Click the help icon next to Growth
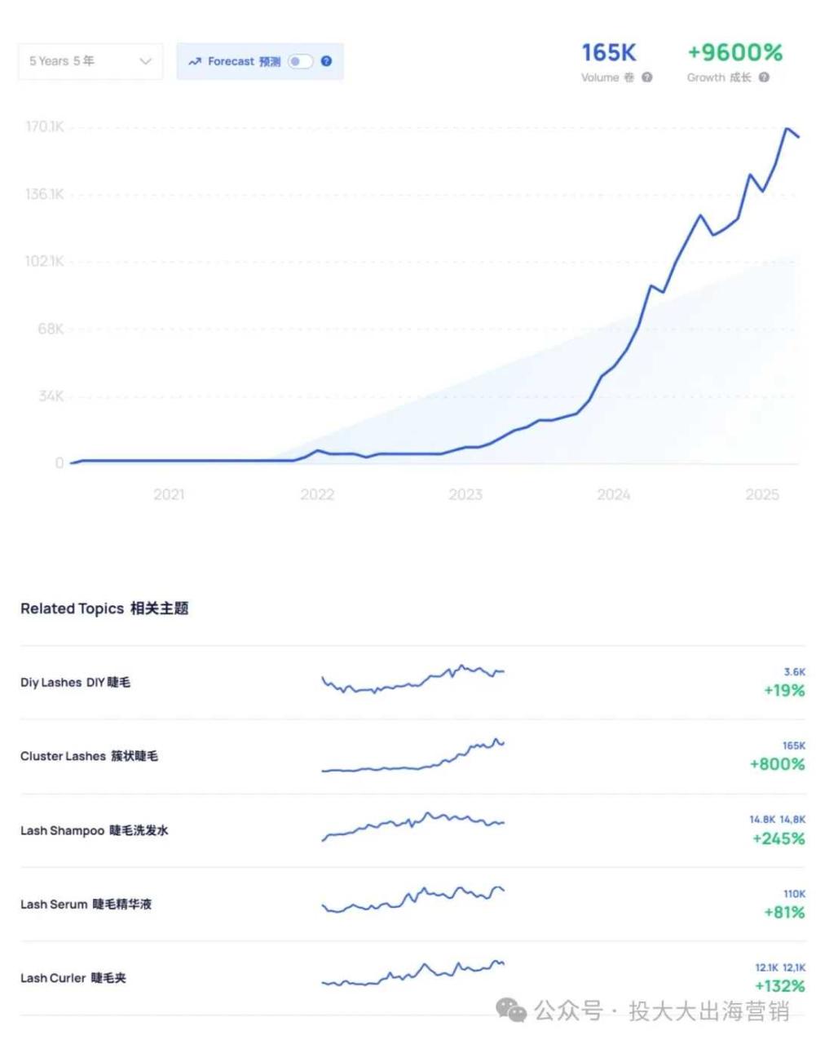The height and width of the screenshot is (1044, 816). [x=764, y=77]
